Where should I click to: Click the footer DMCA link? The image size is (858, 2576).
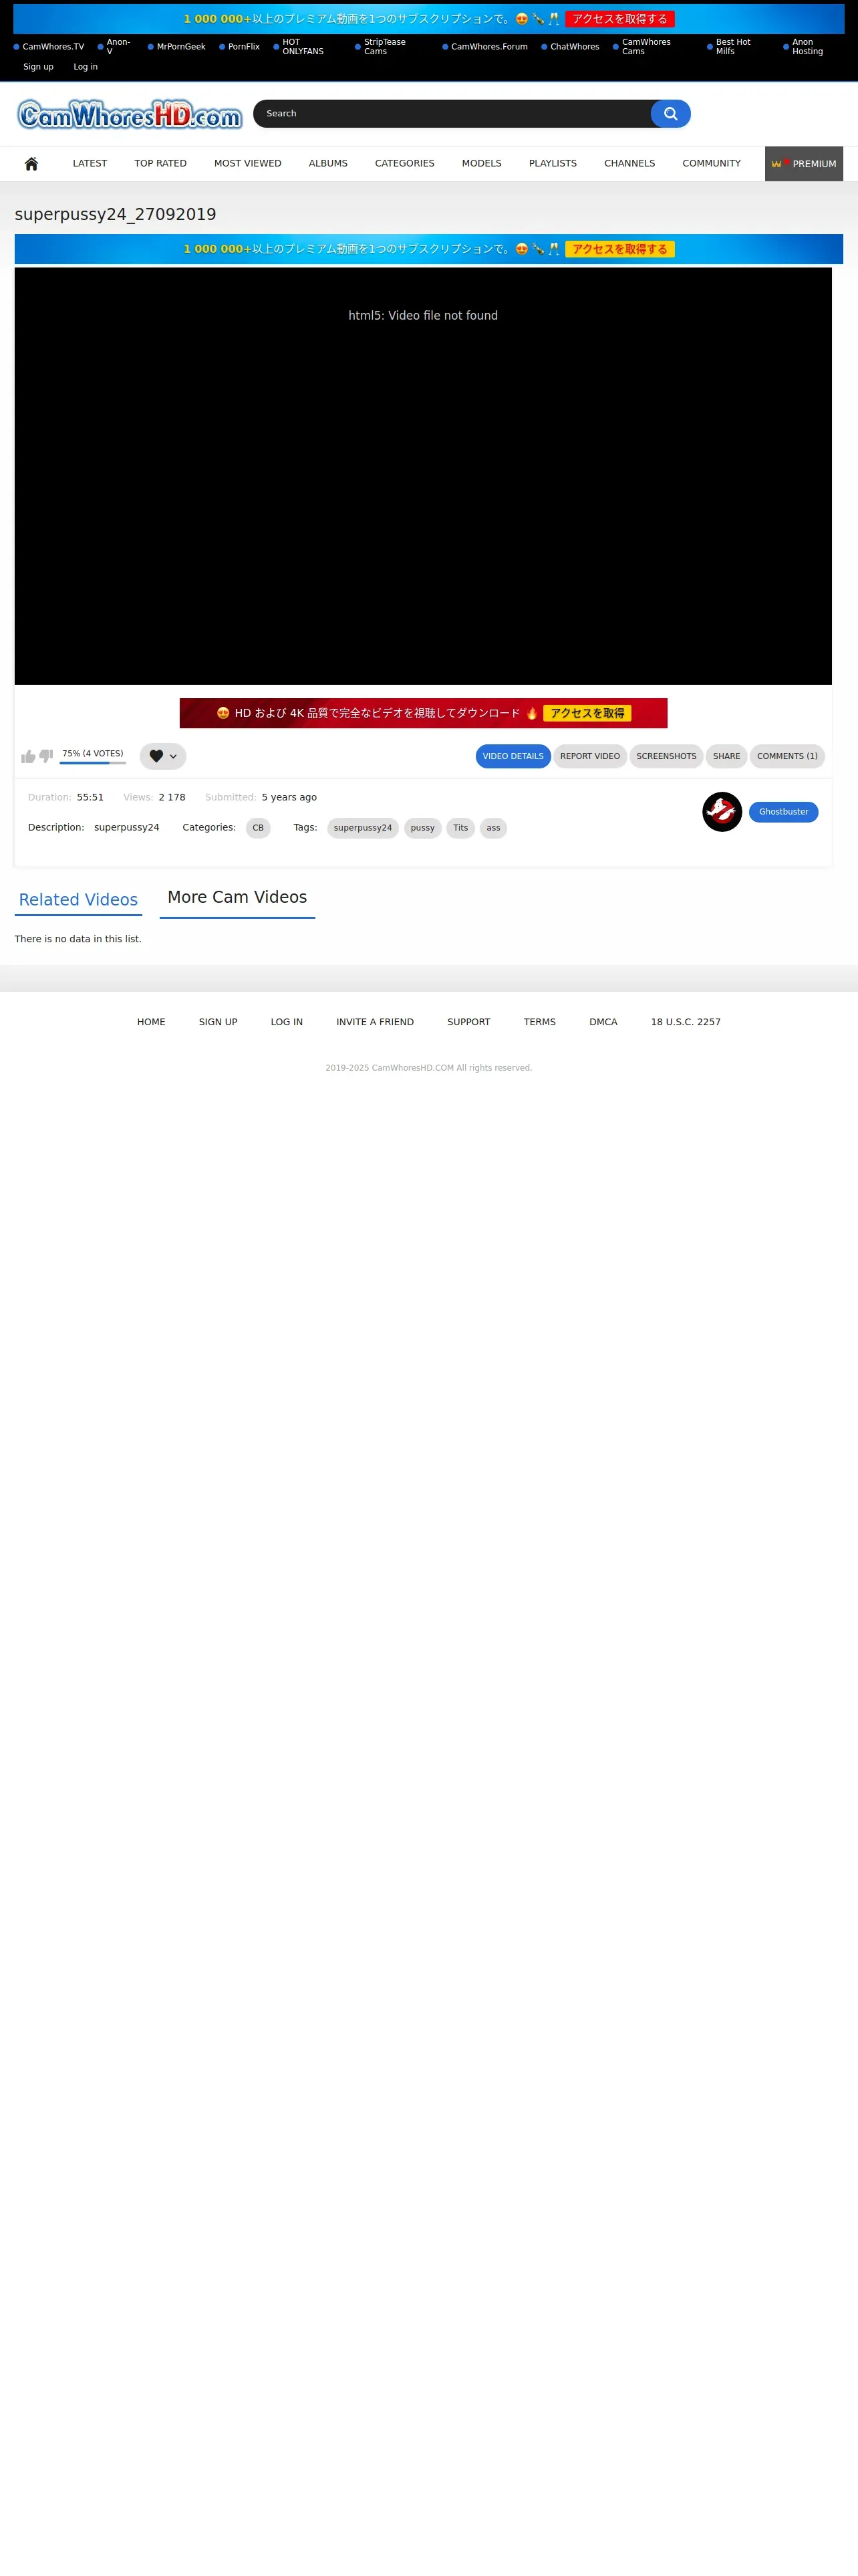[x=603, y=1022]
